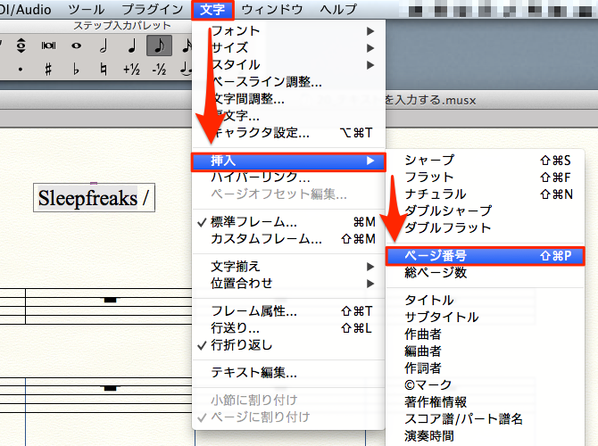Screen dimensions: 598x446
Task: Choose ベースライン調整... menu item
Action: tap(288, 82)
